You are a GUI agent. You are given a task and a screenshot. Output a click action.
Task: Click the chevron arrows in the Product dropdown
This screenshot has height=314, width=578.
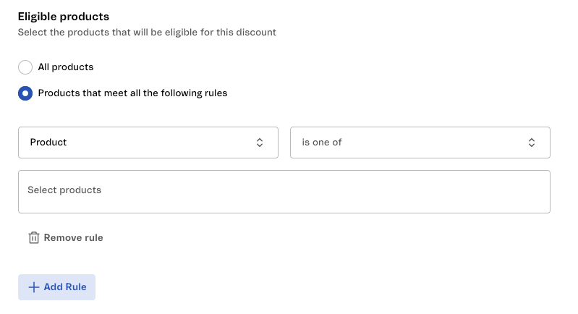260,143
